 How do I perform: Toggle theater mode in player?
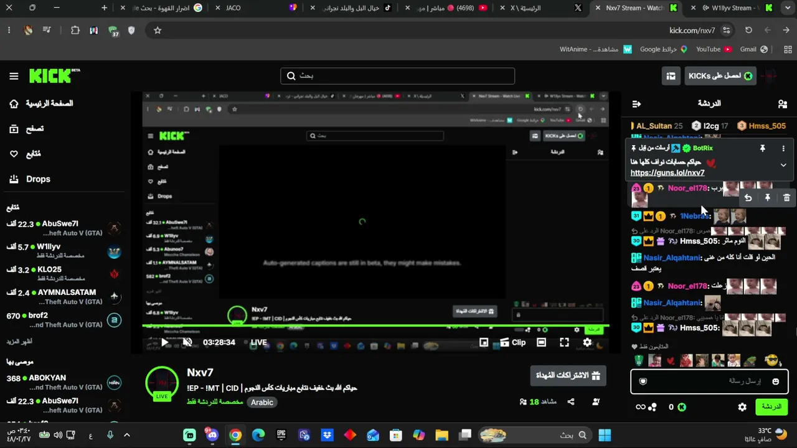point(542,342)
